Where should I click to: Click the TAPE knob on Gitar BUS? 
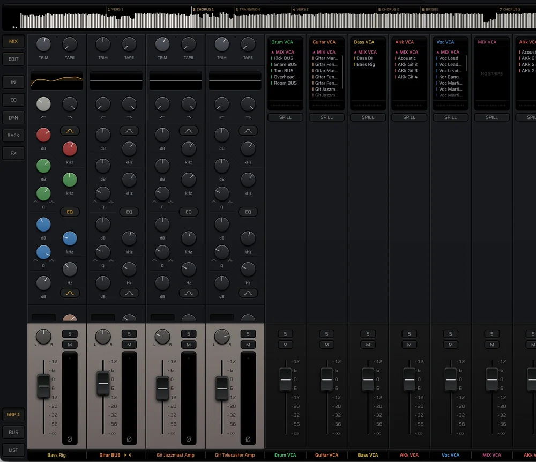(x=129, y=44)
